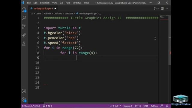Open the File menu
This screenshot has height=108, width=192.
[x=29, y=3]
